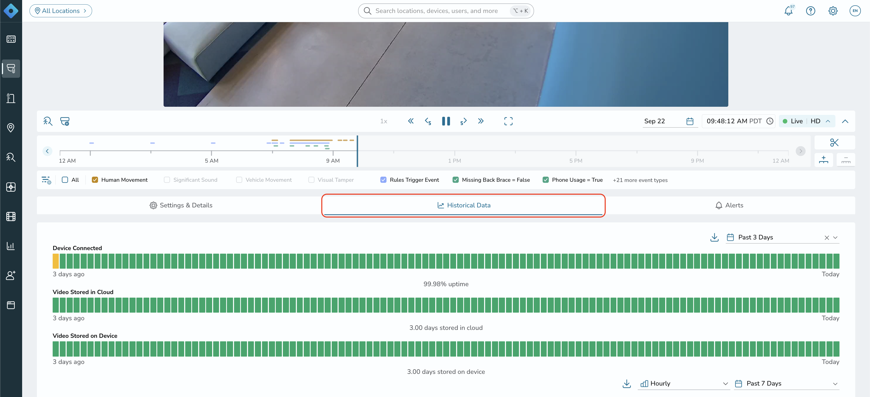The height and width of the screenshot is (397, 870).
Task: Open the settings gear in header
Action: click(x=833, y=11)
